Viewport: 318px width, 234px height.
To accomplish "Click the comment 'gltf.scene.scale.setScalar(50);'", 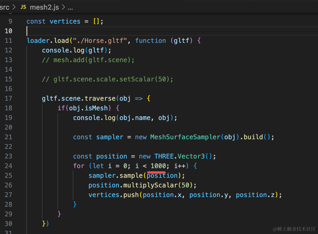I will [113, 79].
